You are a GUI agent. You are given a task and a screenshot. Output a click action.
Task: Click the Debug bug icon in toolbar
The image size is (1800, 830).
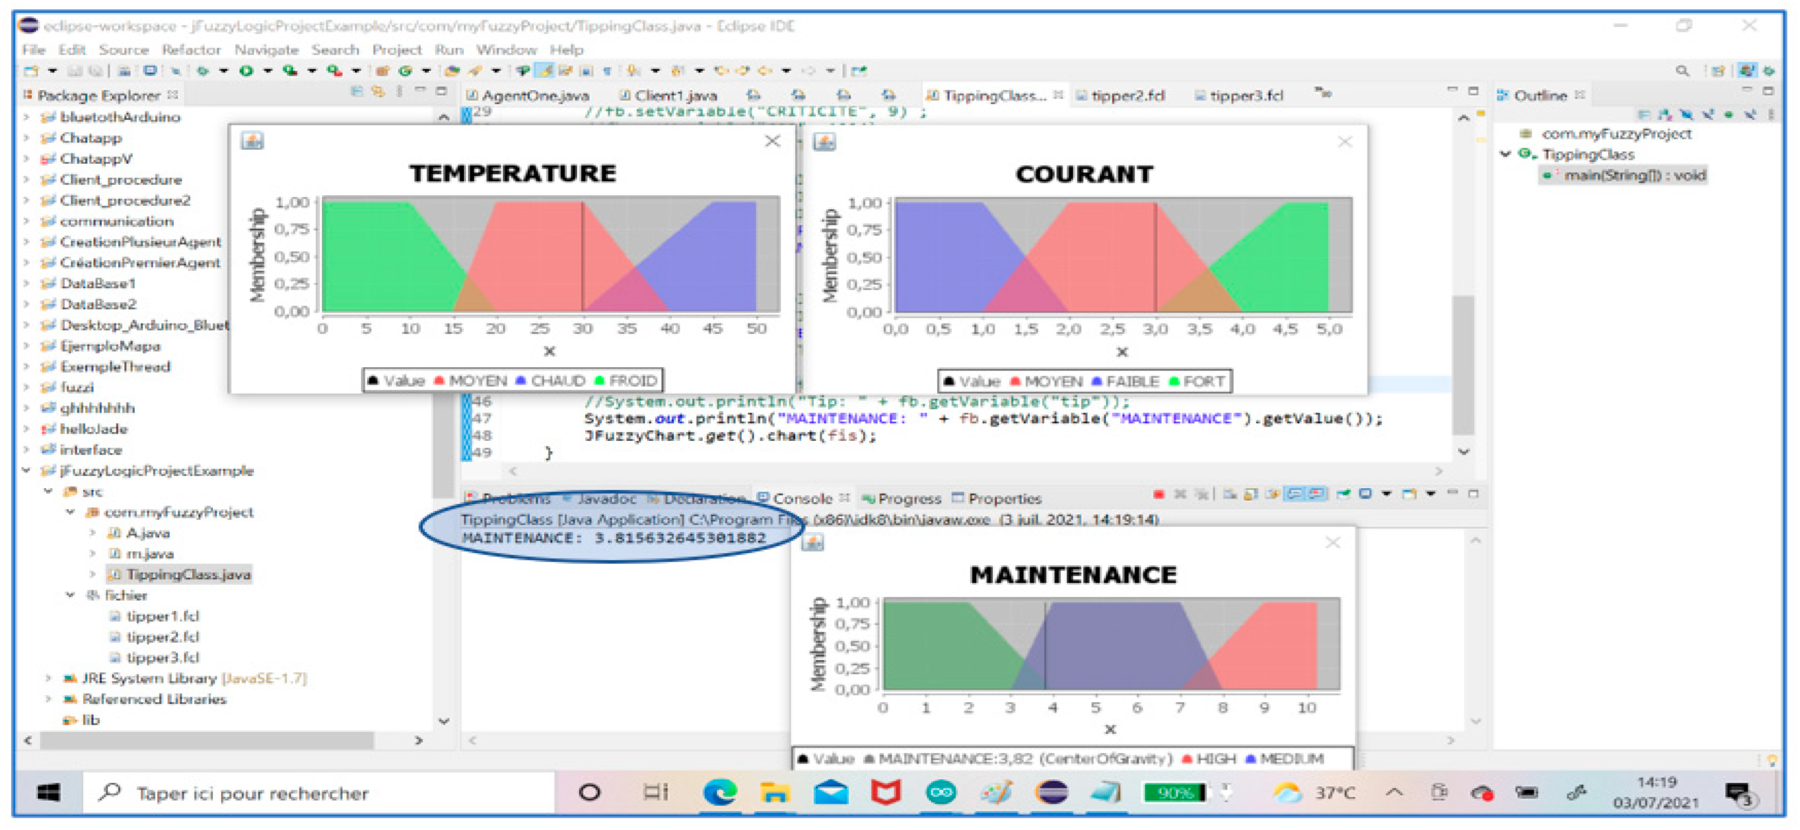point(203,70)
